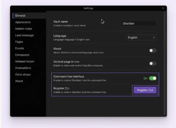176x128 pixels.
Task: Click the Command line interface heading
Action: [69, 77]
